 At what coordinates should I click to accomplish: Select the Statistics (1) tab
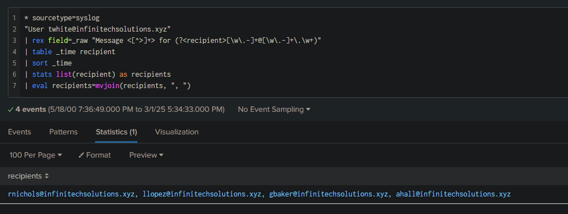[x=117, y=132]
